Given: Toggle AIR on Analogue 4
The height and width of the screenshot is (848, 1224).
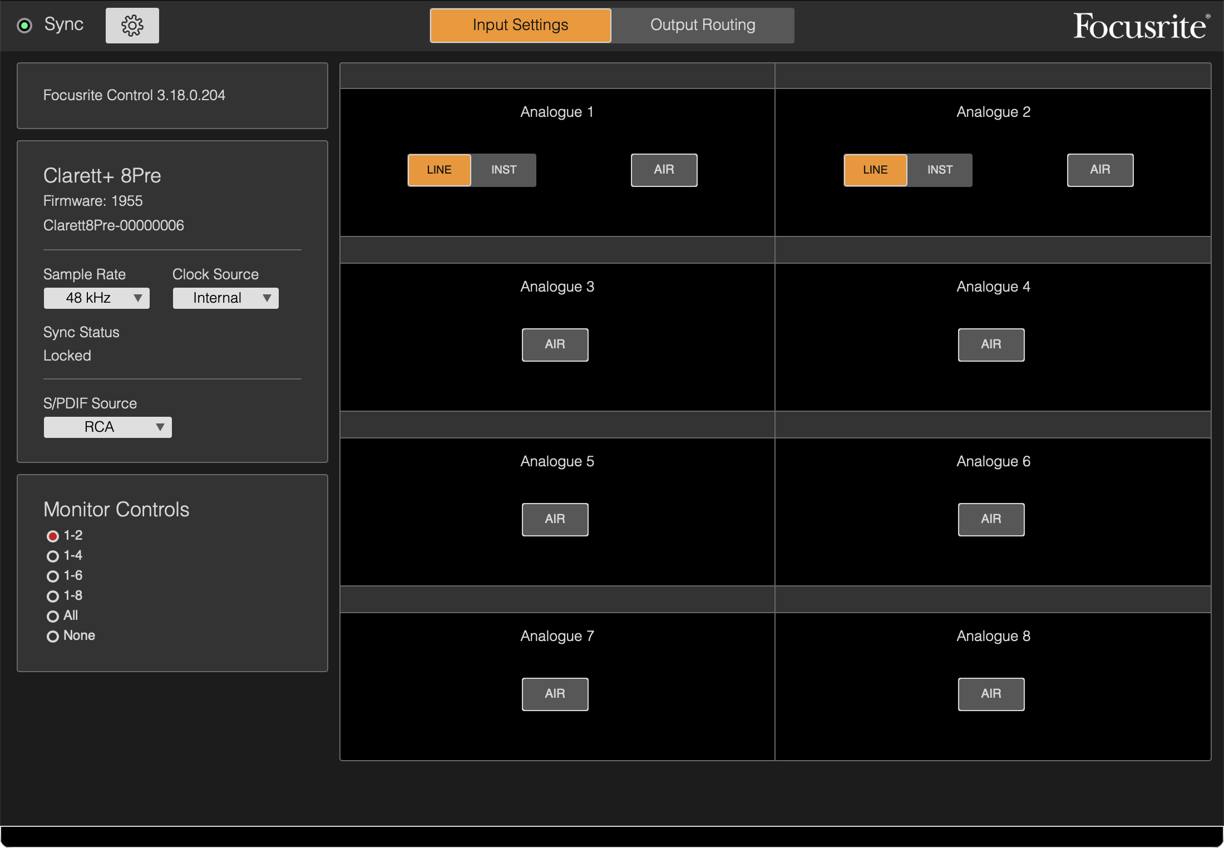Looking at the screenshot, I should pos(991,345).
